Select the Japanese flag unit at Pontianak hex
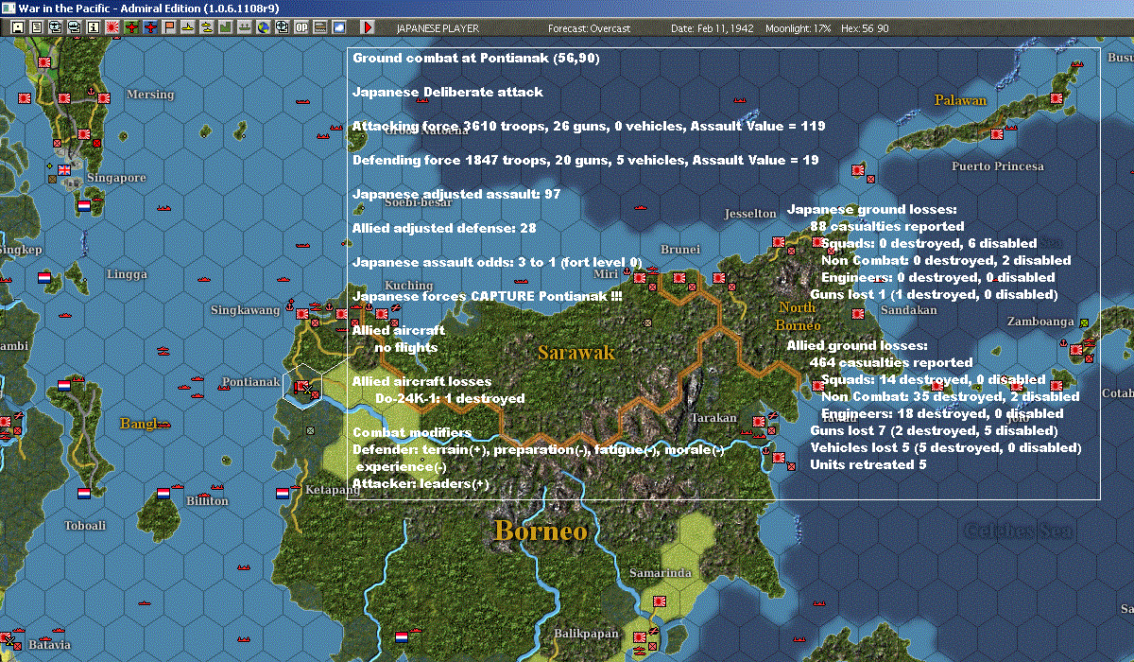Image resolution: width=1134 pixels, height=662 pixels. (x=301, y=387)
